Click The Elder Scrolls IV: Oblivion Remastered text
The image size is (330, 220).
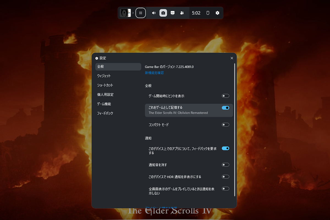point(178,113)
